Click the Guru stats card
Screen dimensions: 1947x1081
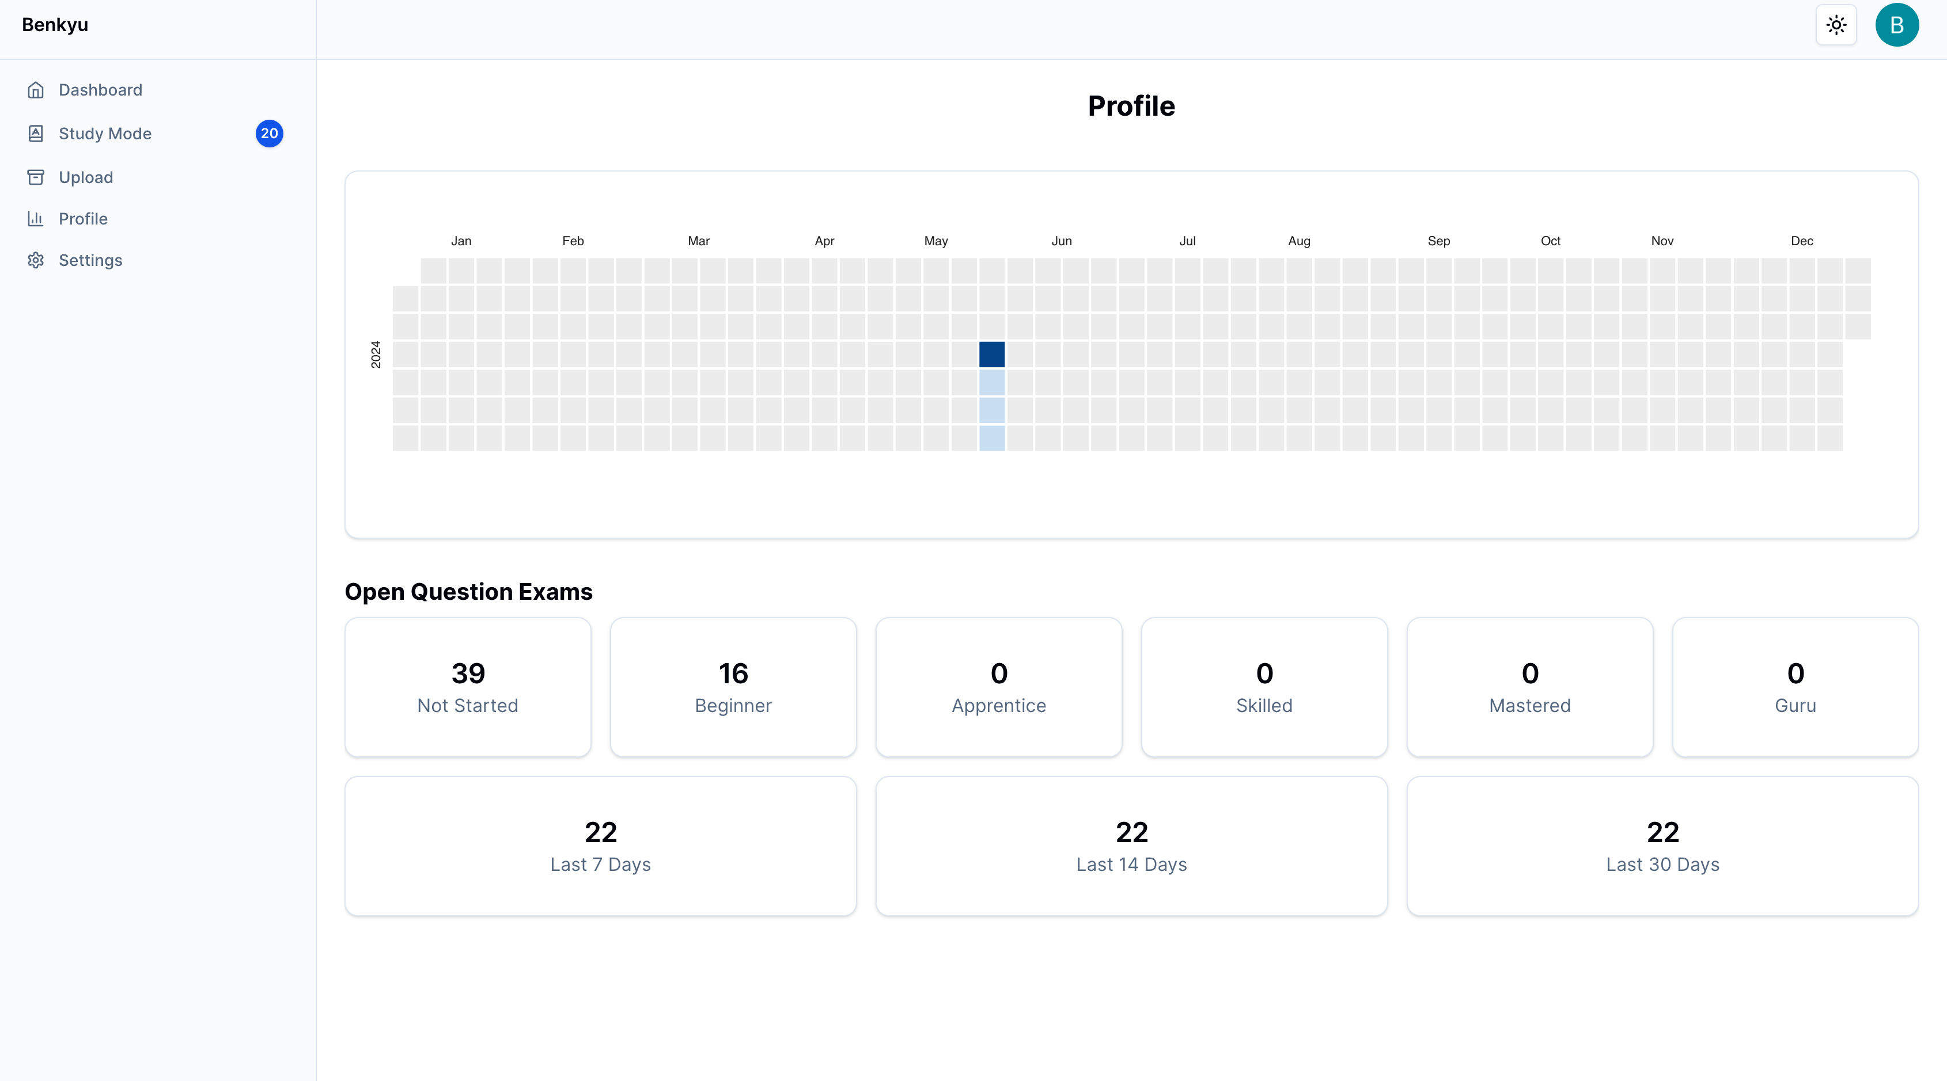[x=1795, y=687]
